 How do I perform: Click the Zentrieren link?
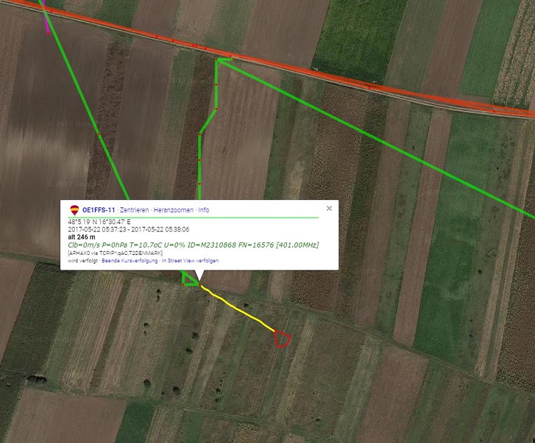134,210
